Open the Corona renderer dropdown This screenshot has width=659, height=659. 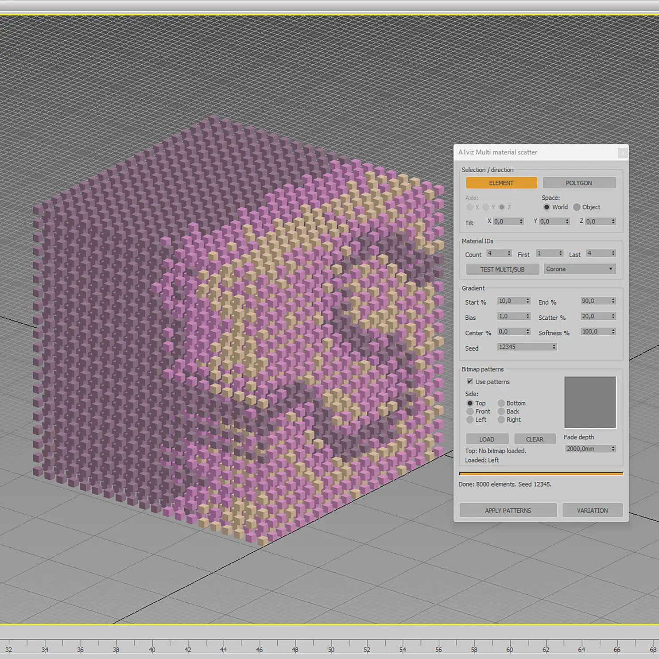[580, 269]
